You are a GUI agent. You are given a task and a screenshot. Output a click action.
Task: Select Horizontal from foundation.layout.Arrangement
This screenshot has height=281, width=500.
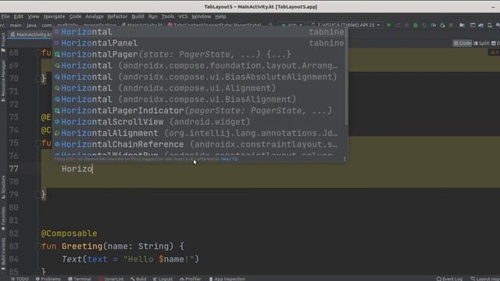199,66
